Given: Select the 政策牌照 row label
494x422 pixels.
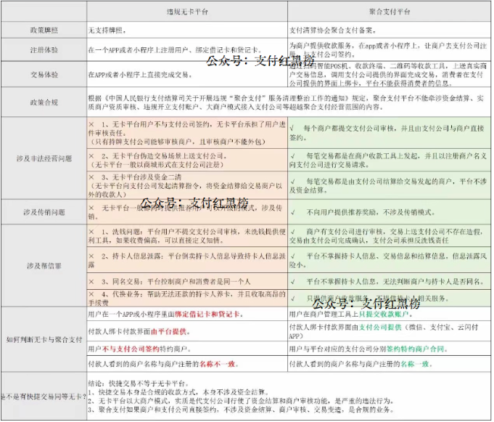Looking at the screenshot, I should 43,31.
